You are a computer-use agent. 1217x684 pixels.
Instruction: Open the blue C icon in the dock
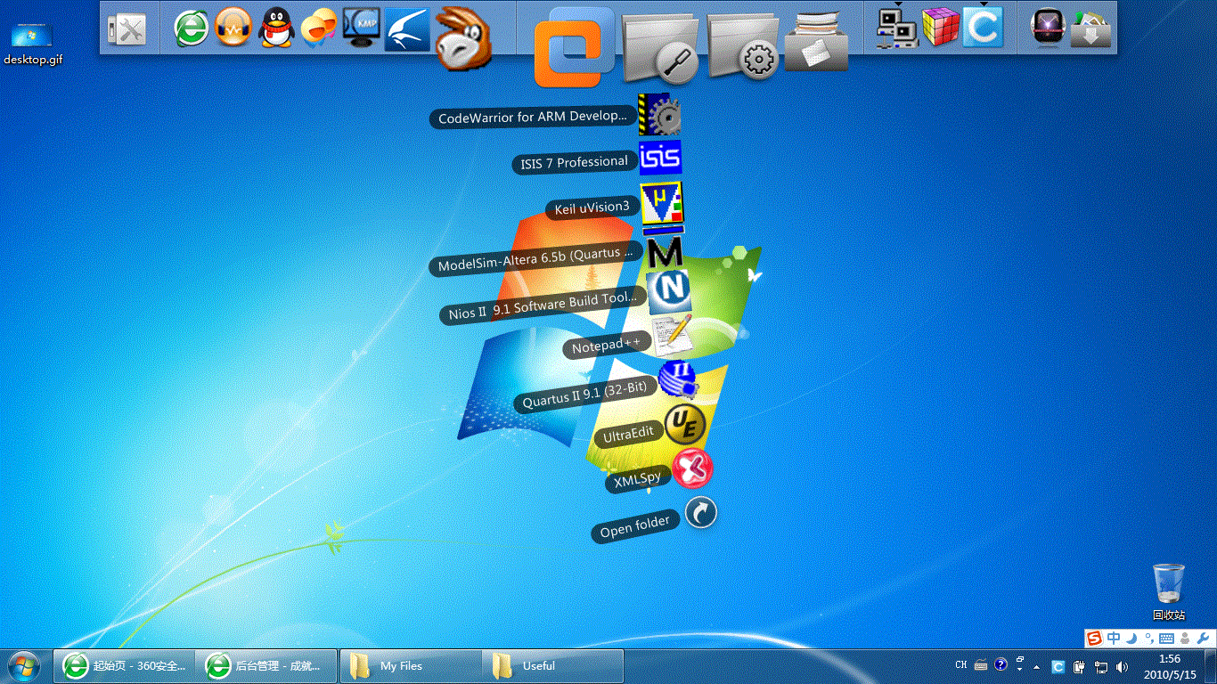pos(983,28)
